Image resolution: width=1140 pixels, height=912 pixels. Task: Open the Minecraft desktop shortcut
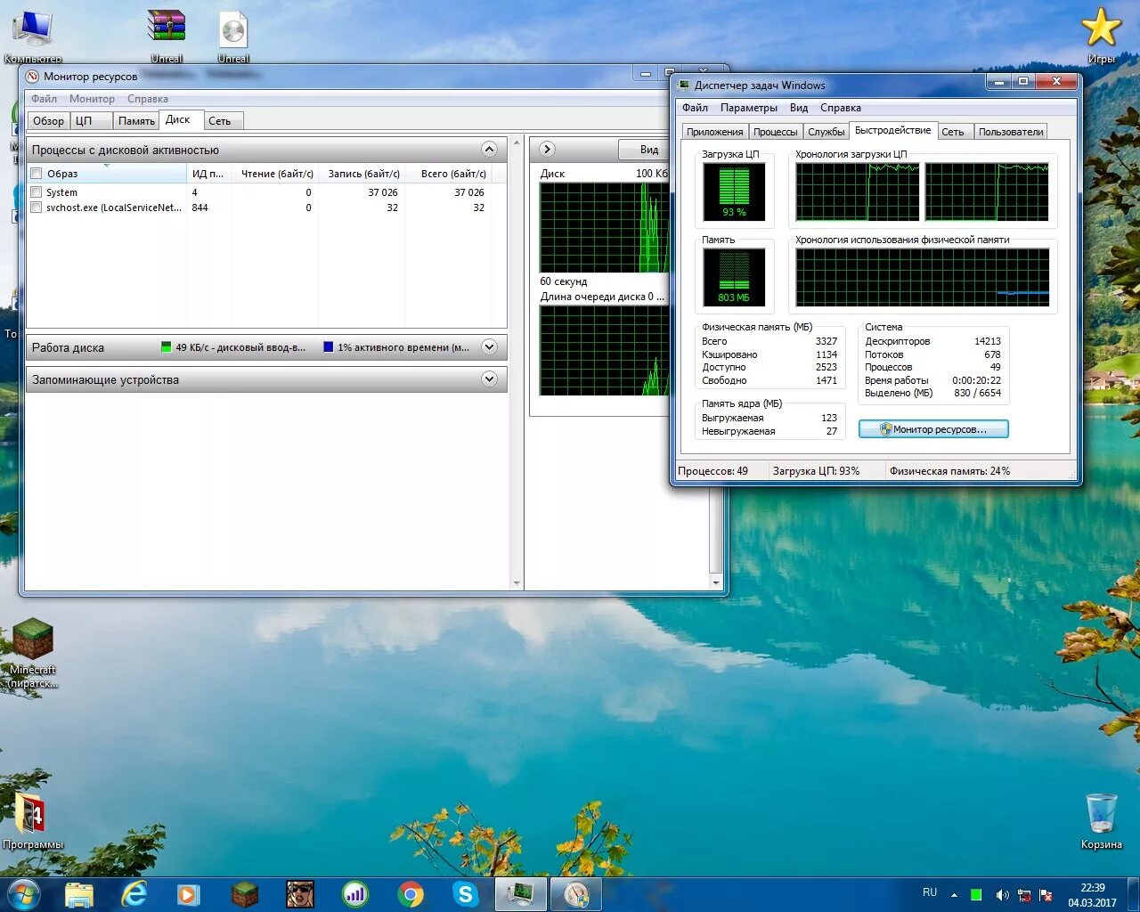33,653
